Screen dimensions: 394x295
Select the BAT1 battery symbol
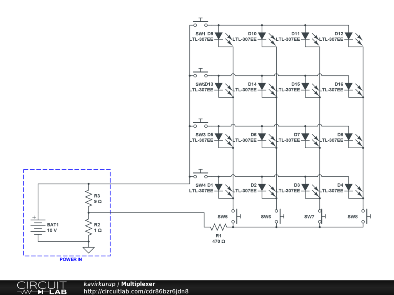coord(38,227)
